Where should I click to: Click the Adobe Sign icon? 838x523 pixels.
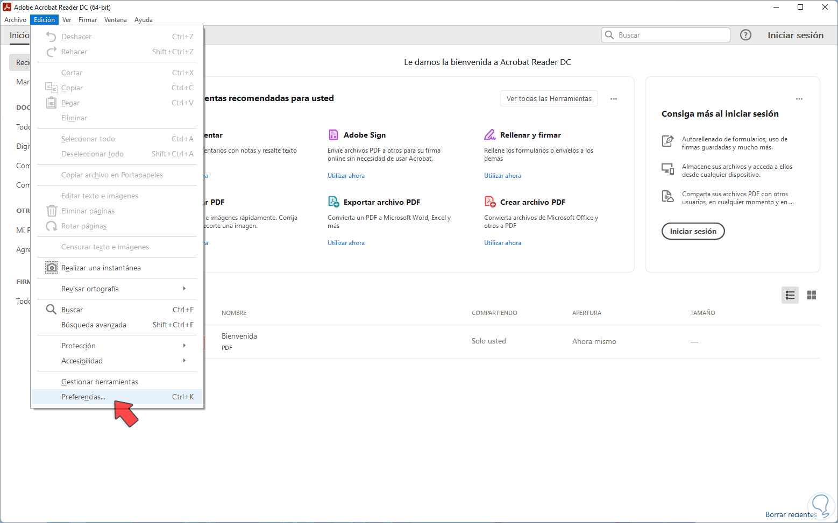pyautogui.click(x=333, y=135)
